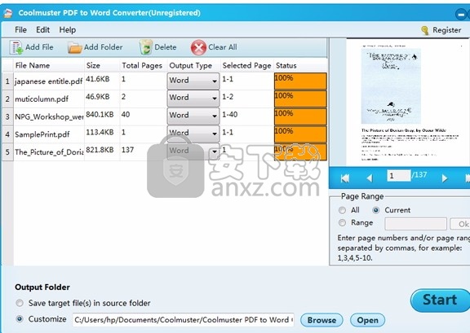This screenshot has height=333, width=470.
Task: Click the 100% status bar of japanese entitle.pdf
Action: tap(300, 81)
